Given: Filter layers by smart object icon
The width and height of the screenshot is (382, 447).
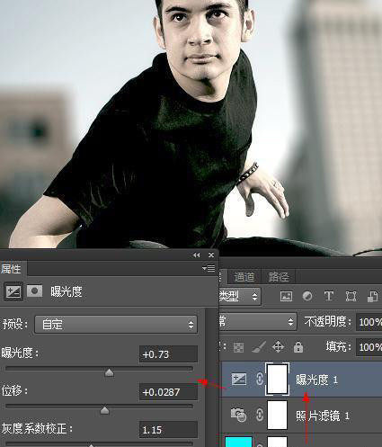Looking at the screenshot, I should [372, 297].
